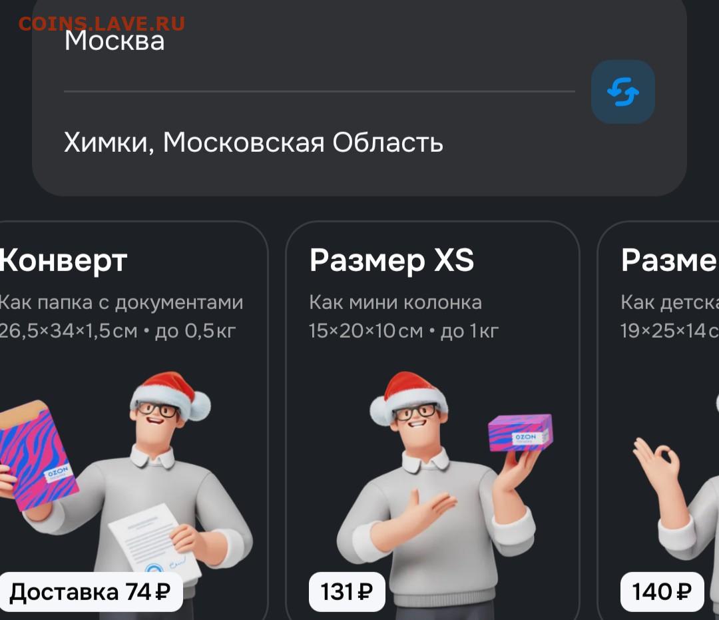This screenshot has width=719, height=620.
Task: Click the pink Ozon envelope illustration
Action: pos(37,456)
